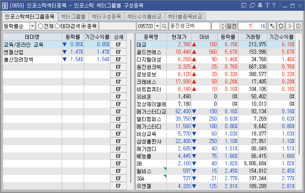Screen dimensions: 305x193
Task: Click the blank field next to 종목 radio
Action: point(117,26)
